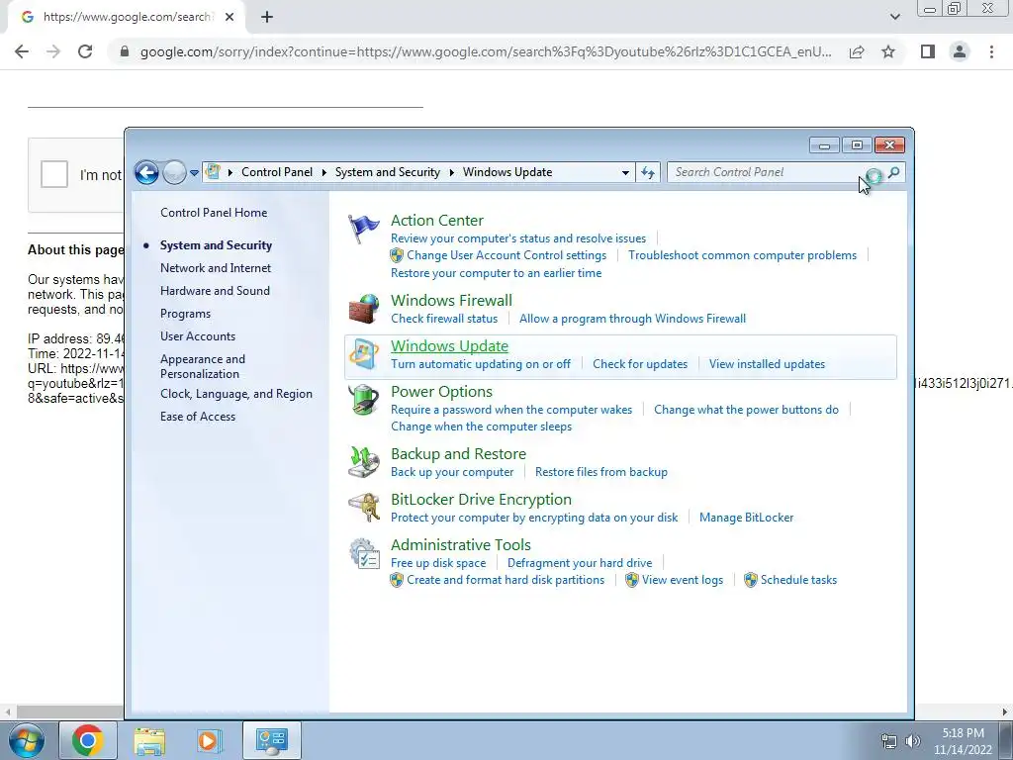The height and width of the screenshot is (760, 1013).
Task: Select Appearance and Personalization category
Action: pyautogui.click(x=203, y=366)
